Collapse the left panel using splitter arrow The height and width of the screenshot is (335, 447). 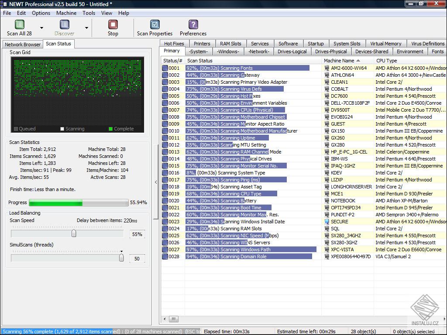click(156, 182)
